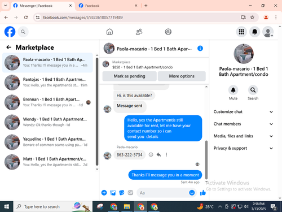Open Chrome's tab search dropdown arrow
Image resolution: width=282 pixels, height=212 pixels.
coord(6,6)
